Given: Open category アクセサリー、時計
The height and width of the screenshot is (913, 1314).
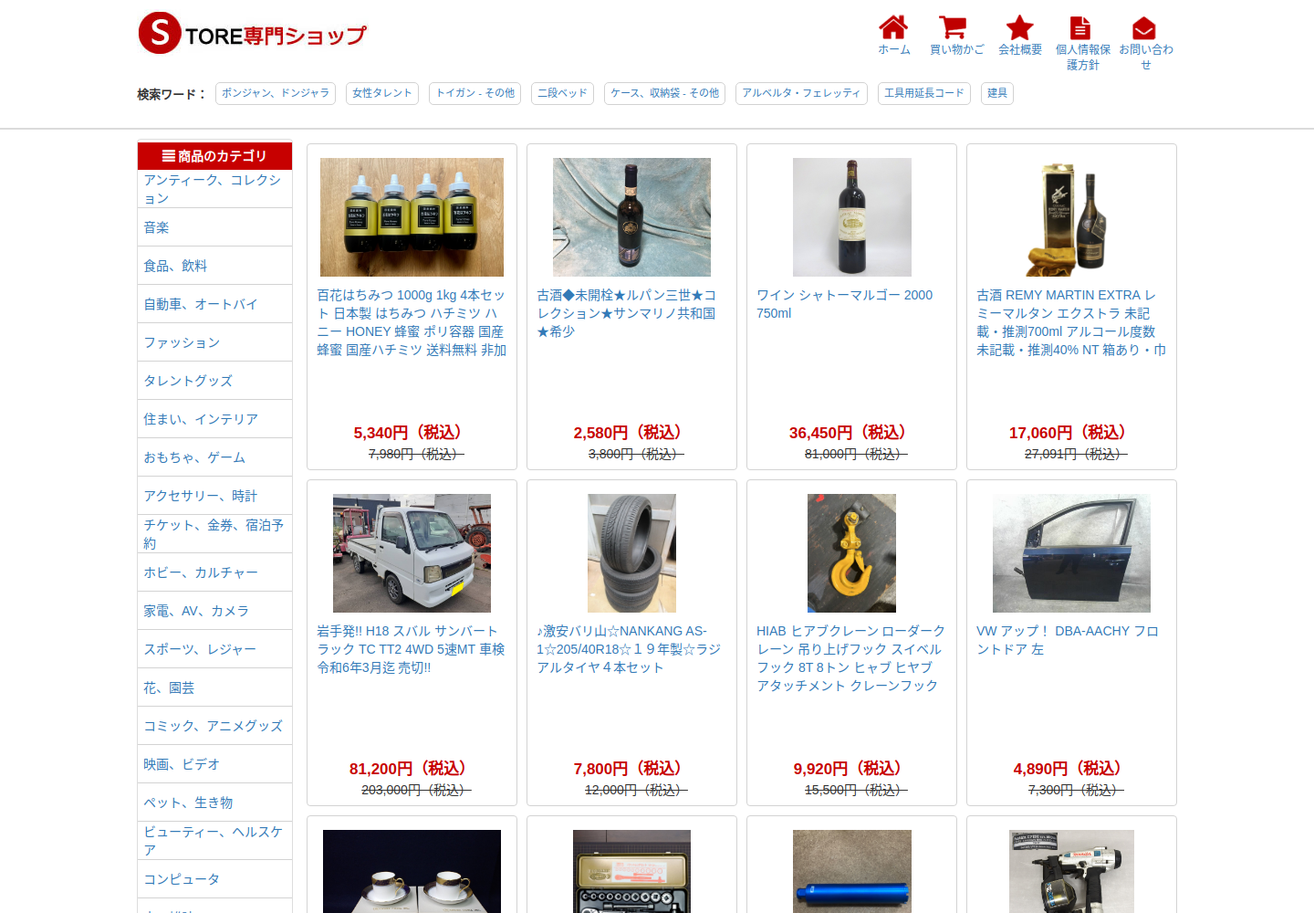Looking at the screenshot, I should pos(214,496).
